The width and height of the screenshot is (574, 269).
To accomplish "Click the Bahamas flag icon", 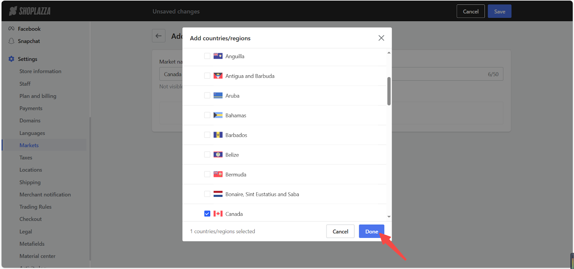I will (x=218, y=115).
